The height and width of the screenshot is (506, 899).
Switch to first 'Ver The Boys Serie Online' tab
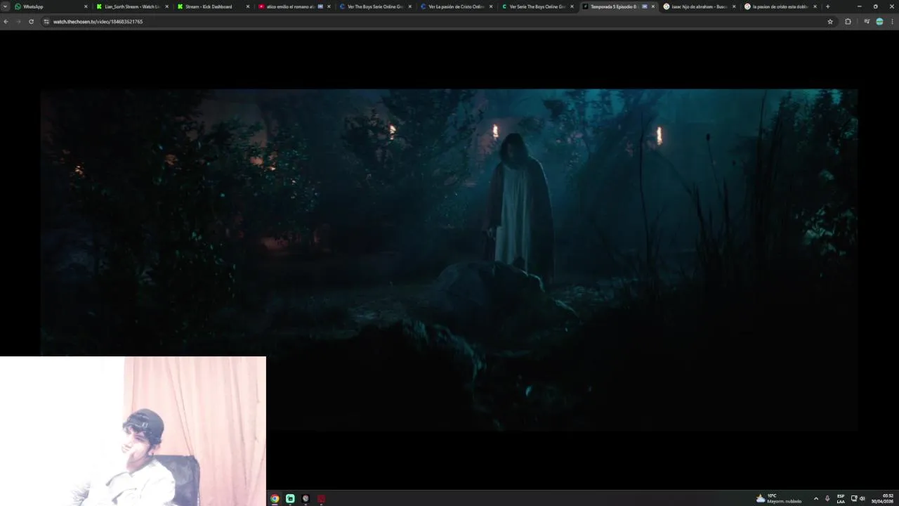374,6
